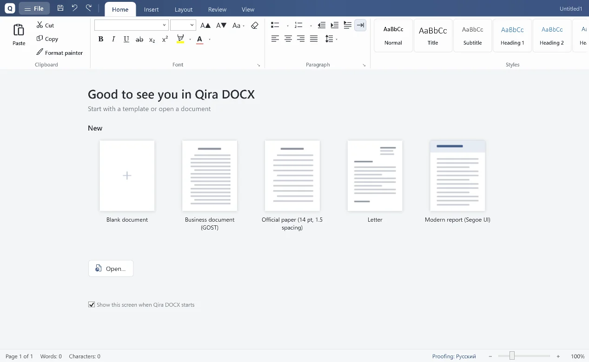The height and width of the screenshot is (362, 589).
Task: Toggle the highlighted tab-arrow paragraph button
Action: (360, 25)
